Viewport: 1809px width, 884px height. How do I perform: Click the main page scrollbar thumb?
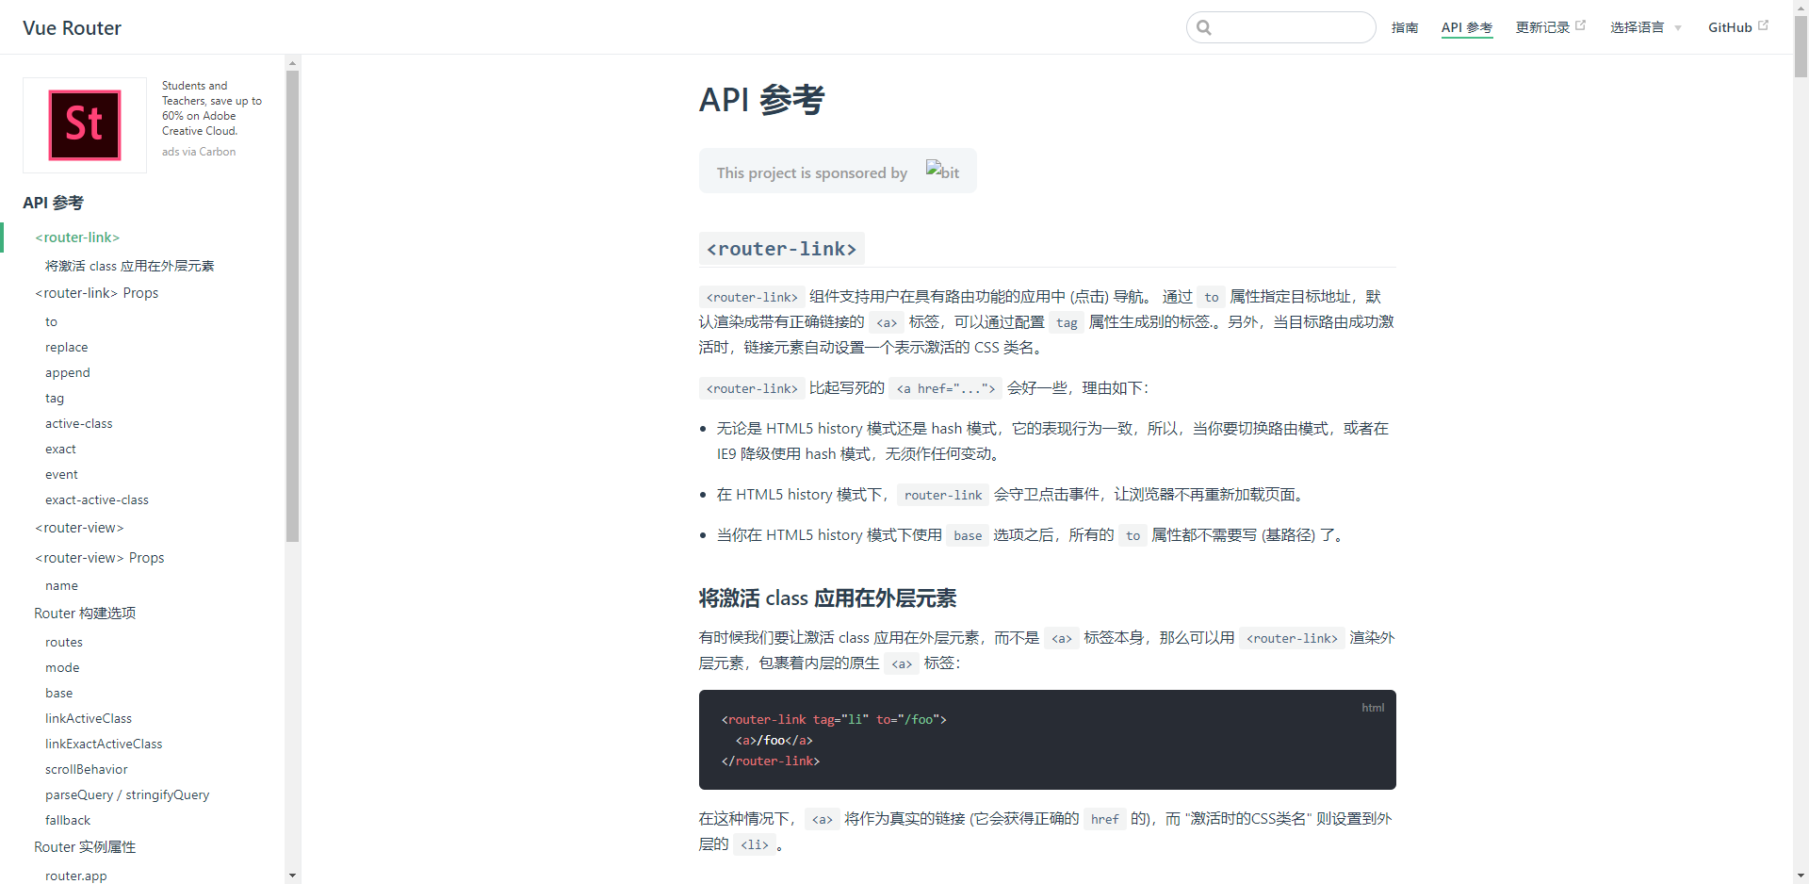(x=1801, y=46)
